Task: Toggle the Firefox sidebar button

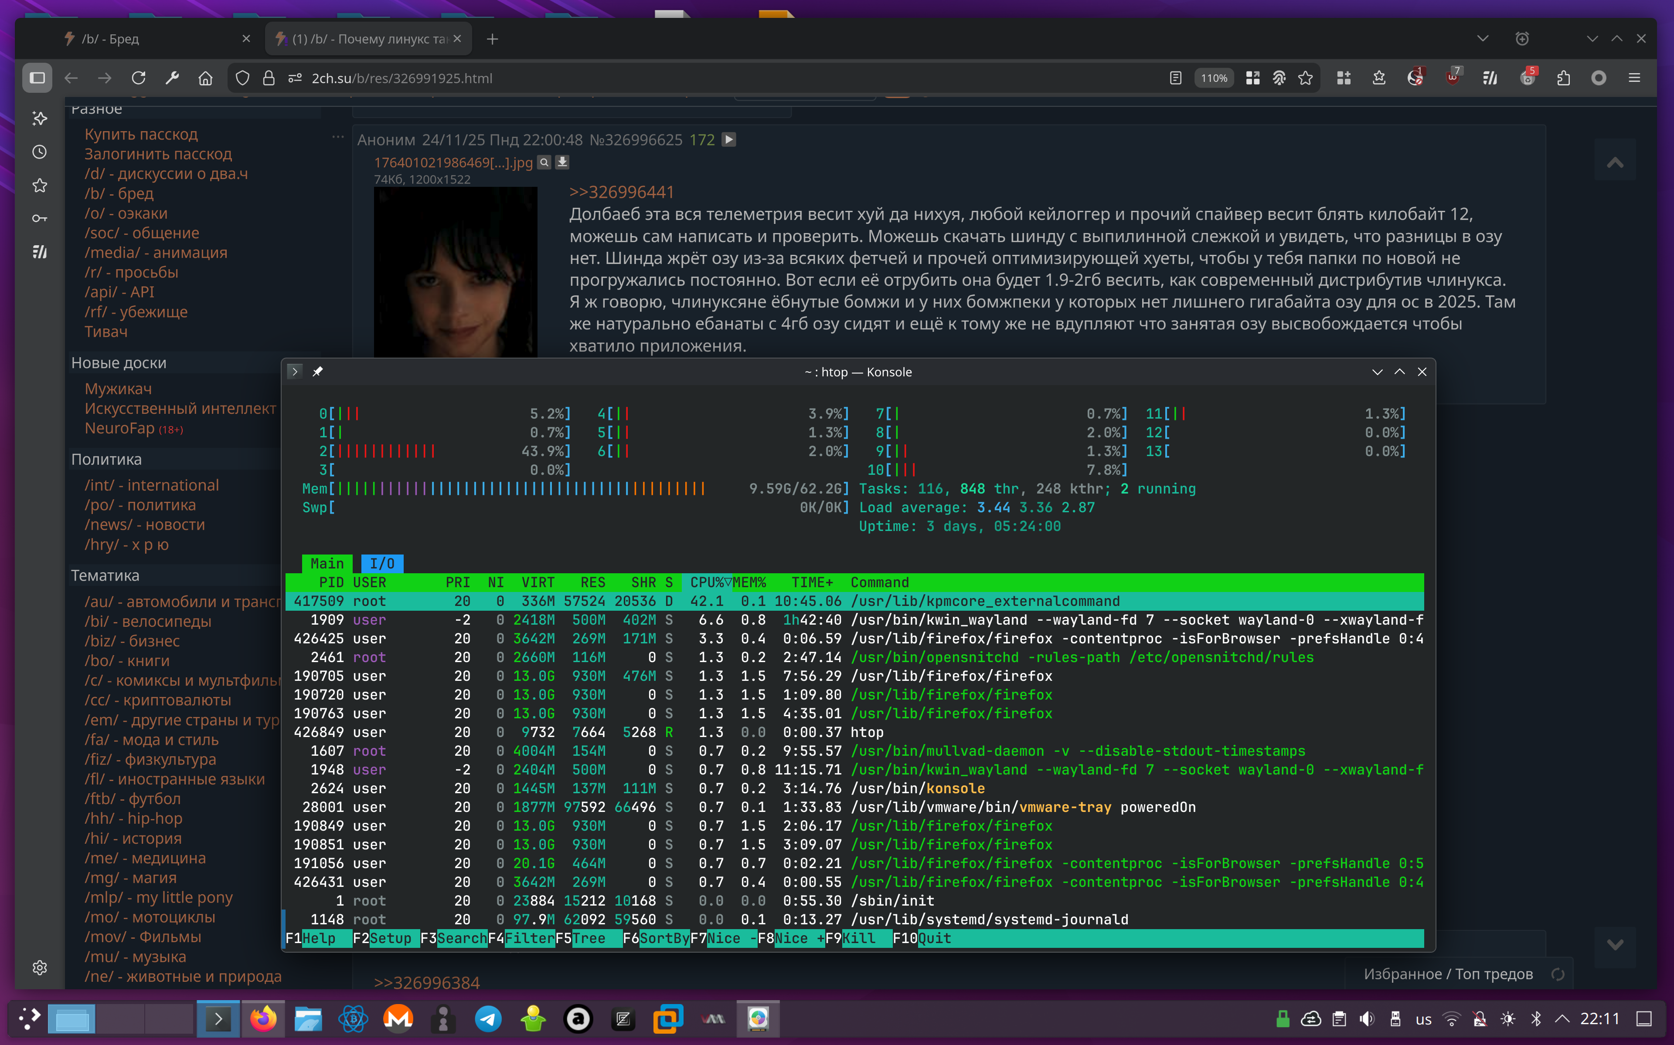Action: pos(37,78)
